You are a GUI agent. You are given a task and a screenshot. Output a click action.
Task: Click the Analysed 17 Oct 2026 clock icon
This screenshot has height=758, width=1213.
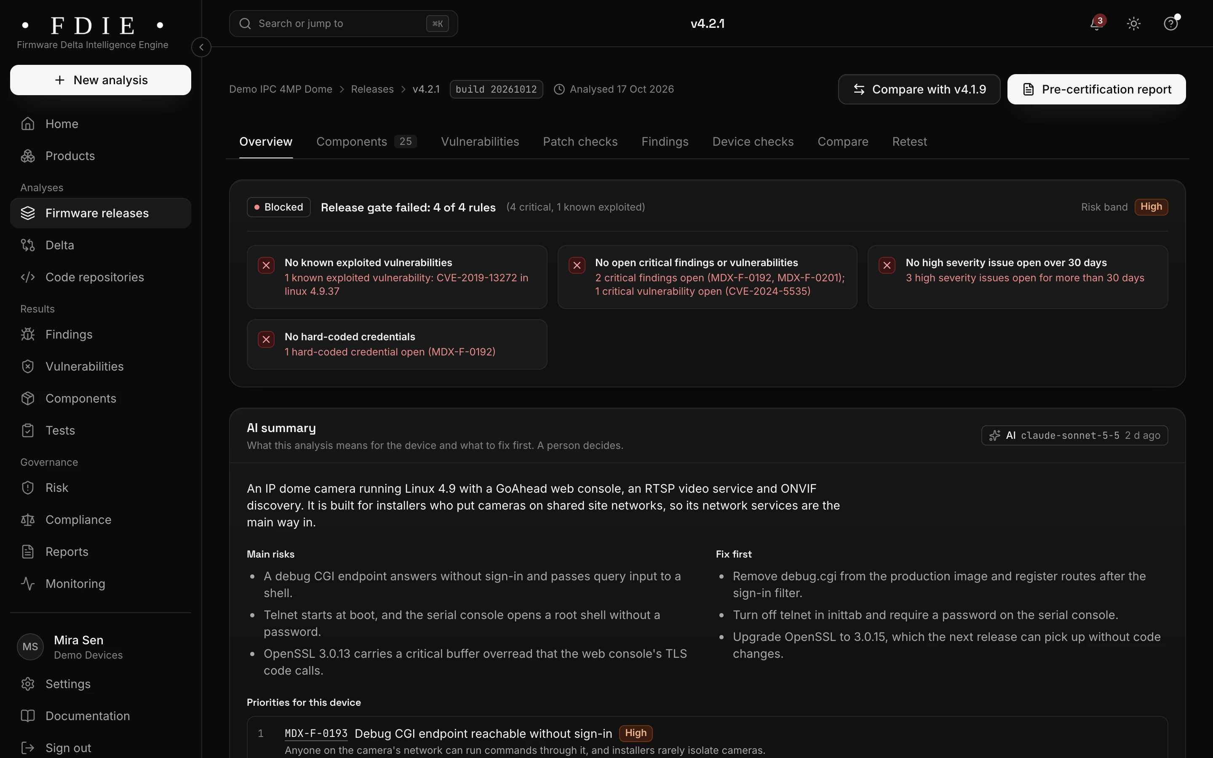pos(559,89)
